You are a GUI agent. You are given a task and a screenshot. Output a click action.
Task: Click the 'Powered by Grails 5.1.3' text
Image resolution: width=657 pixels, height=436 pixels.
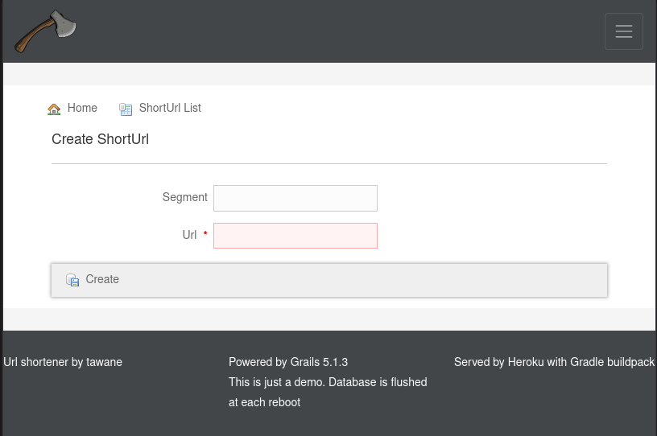tap(288, 362)
